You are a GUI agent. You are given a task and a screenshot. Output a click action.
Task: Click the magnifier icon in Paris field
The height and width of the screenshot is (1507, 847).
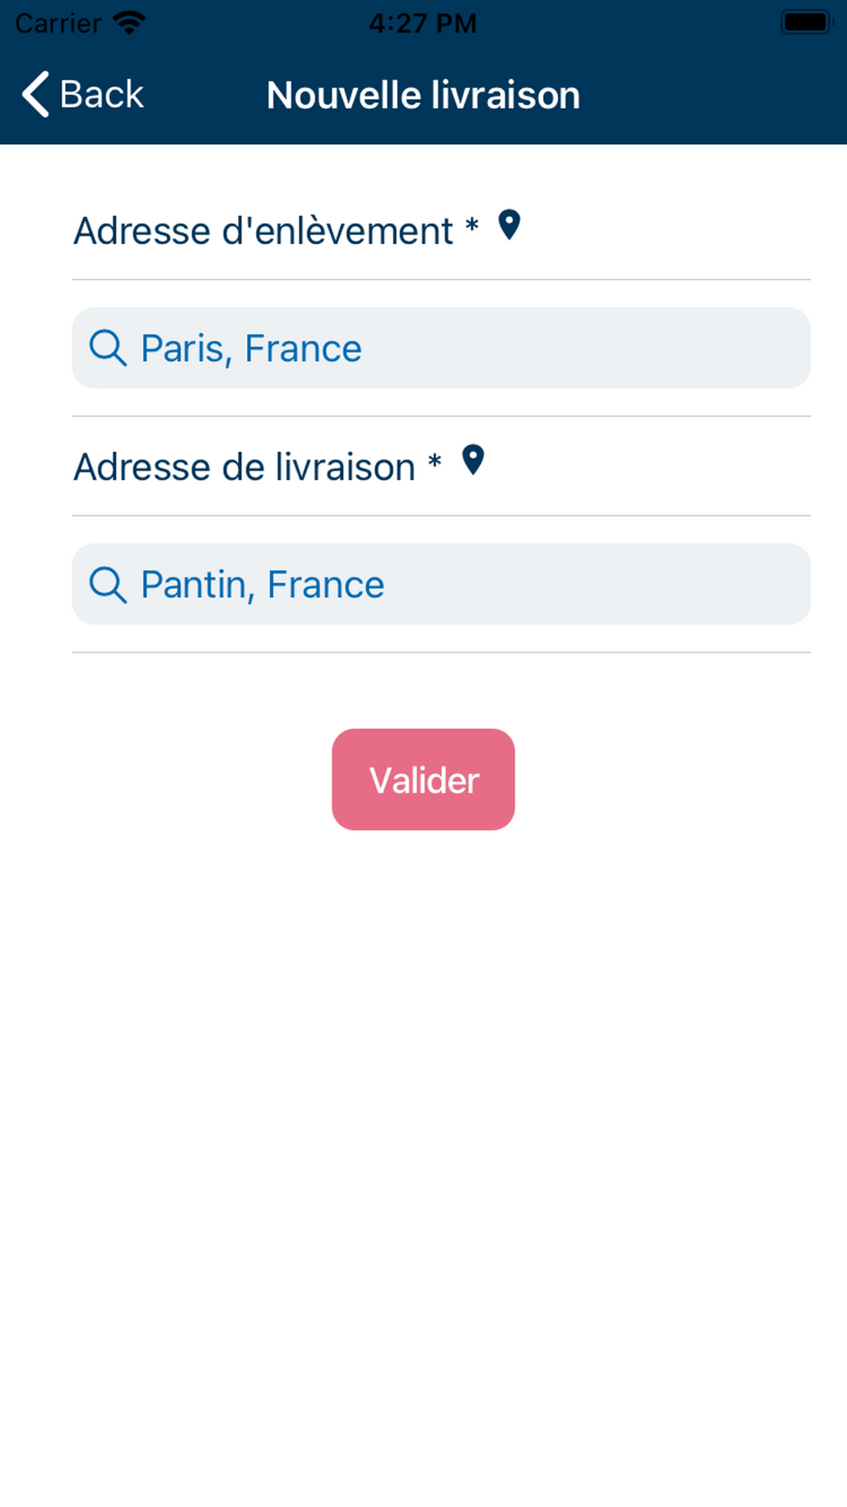(x=108, y=348)
